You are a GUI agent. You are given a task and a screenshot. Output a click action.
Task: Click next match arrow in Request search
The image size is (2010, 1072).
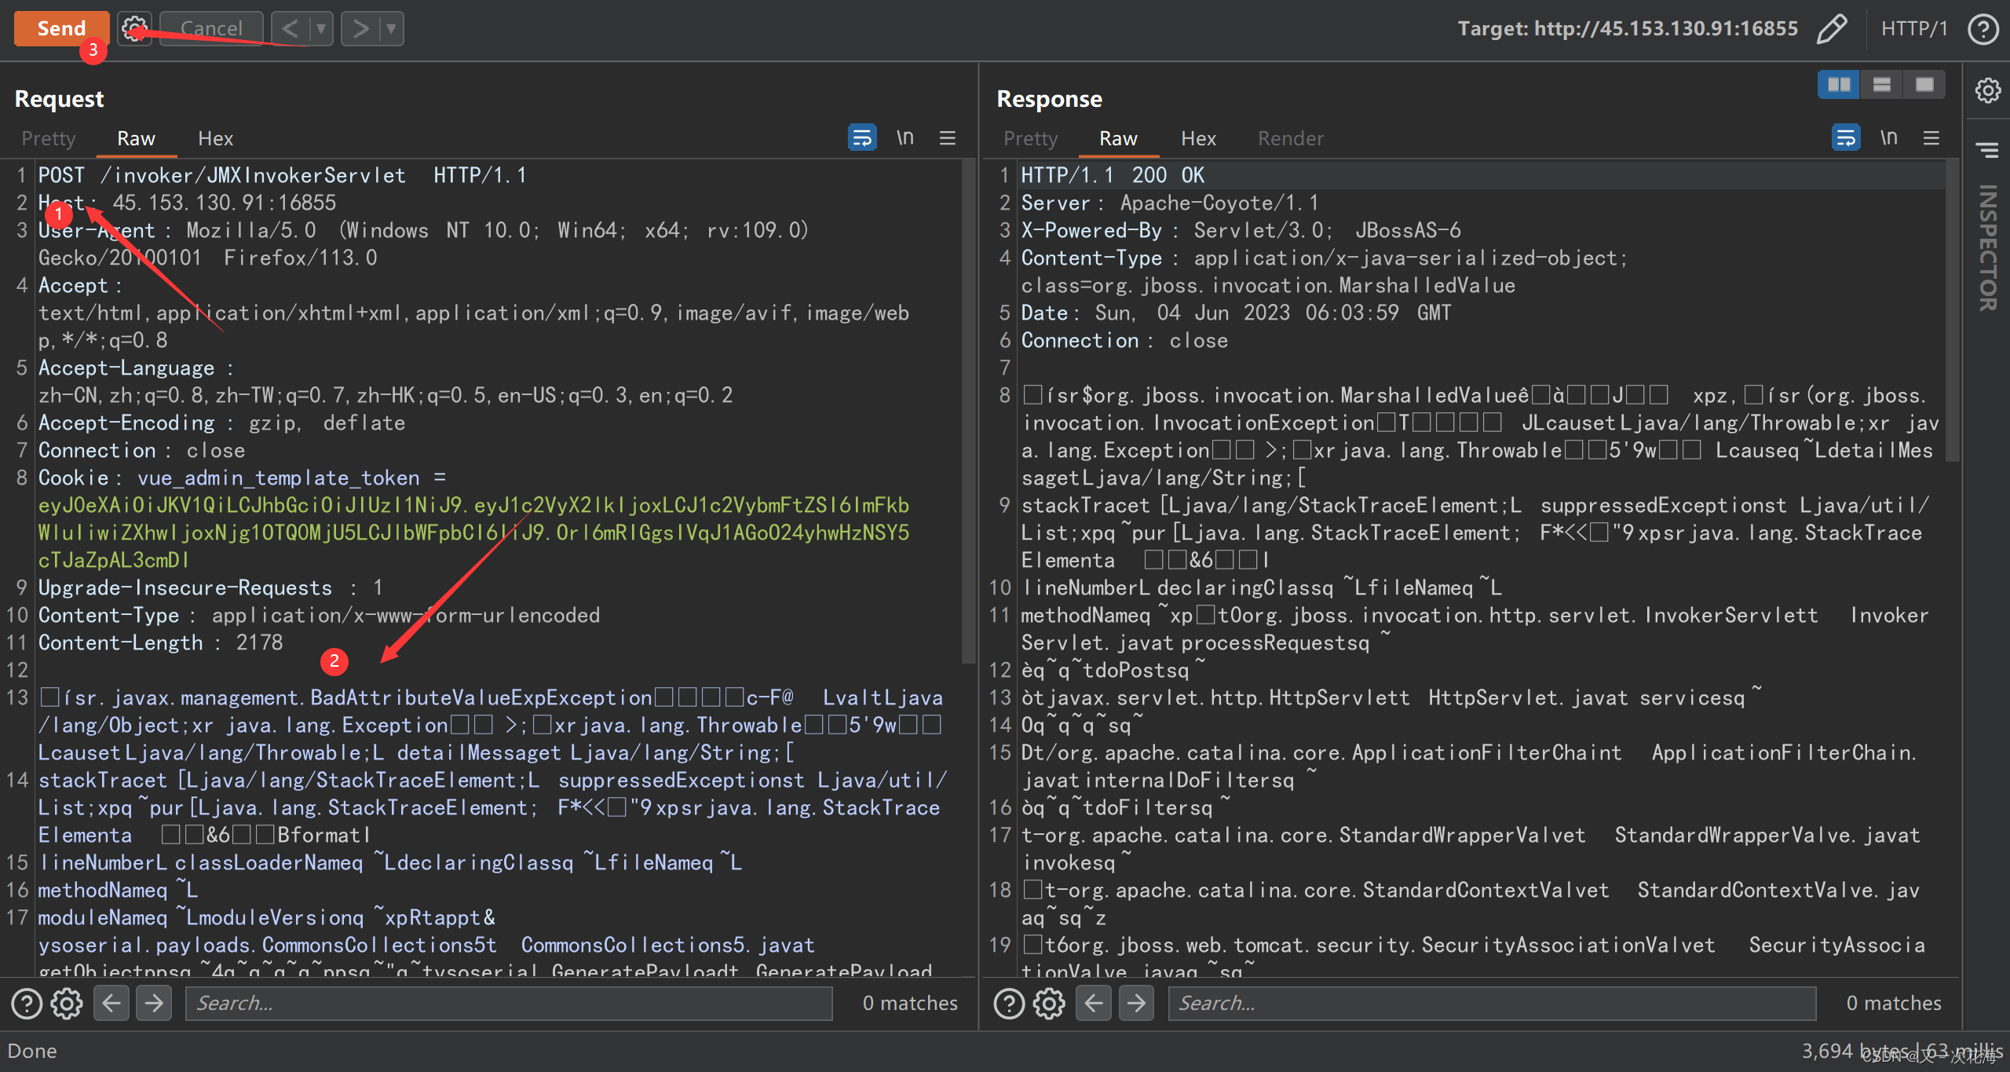pos(154,1003)
